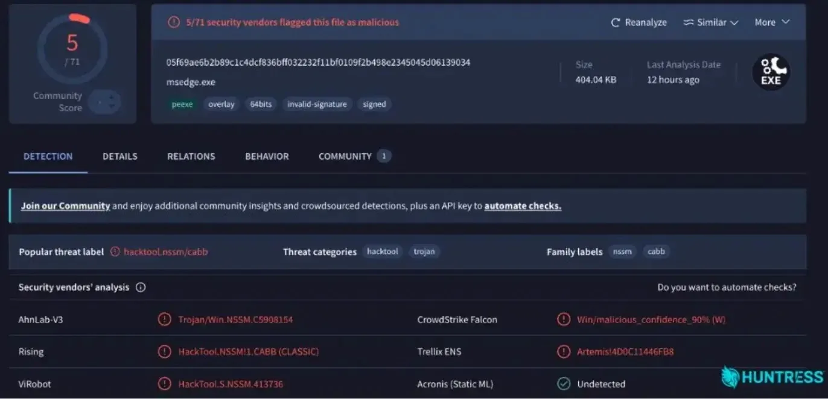
Task: Click the detection score circle 5/71
Action: 72,48
